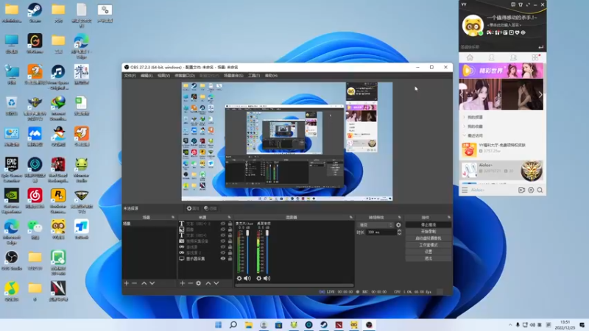Toggle visibility of Game Capture 2 source

click(x=223, y=252)
